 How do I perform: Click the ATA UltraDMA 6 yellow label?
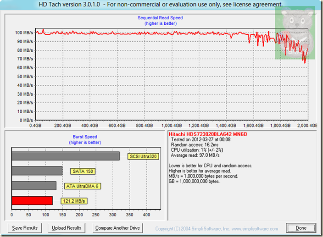click(82, 186)
